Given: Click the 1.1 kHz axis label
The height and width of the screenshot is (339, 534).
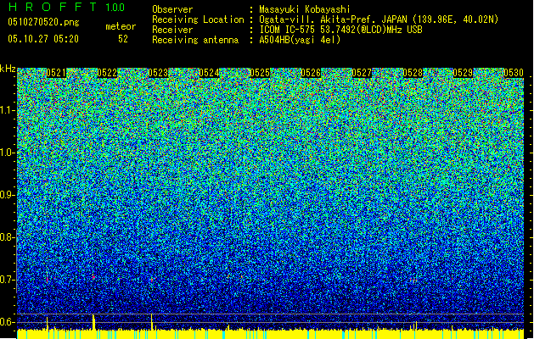Looking at the screenshot, I should pos(8,110).
